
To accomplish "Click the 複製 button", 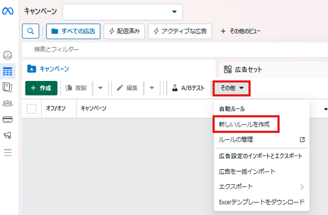I will [76, 88].
